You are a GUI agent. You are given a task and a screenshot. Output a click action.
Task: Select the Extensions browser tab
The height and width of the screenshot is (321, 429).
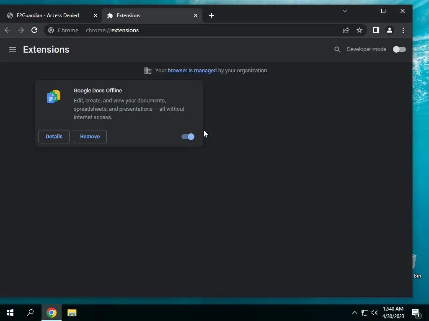pyautogui.click(x=152, y=15)
